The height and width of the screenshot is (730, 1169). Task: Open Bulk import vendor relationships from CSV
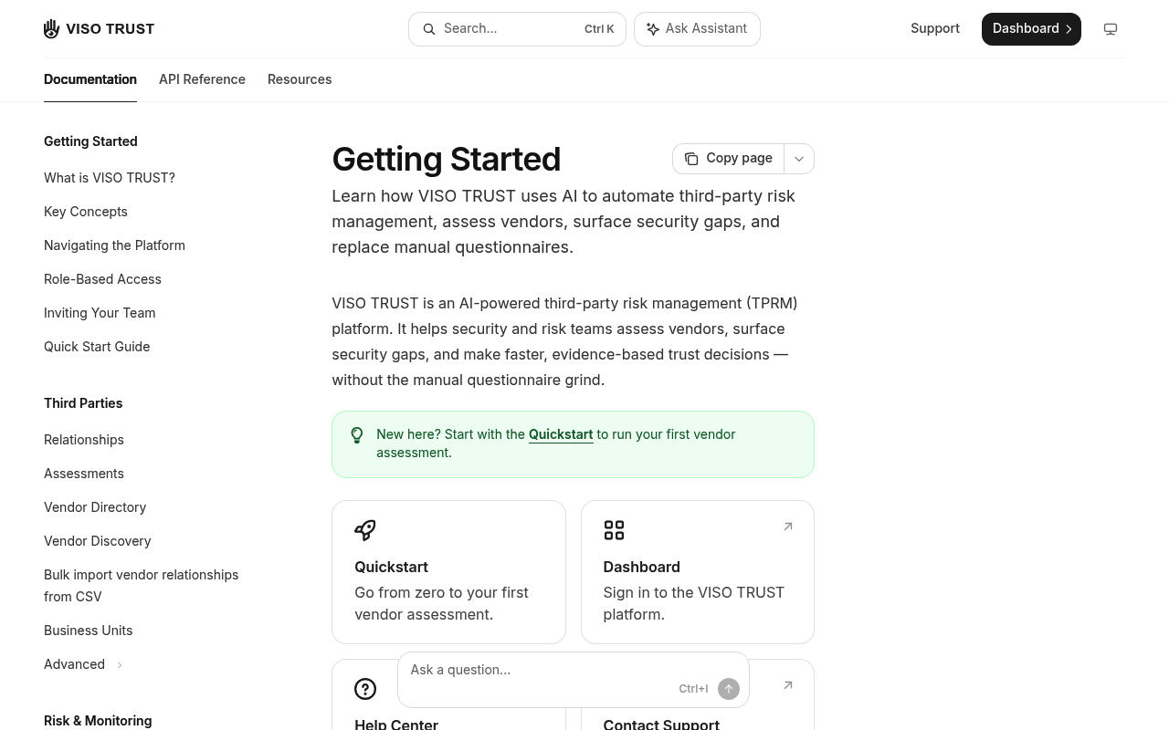142,586
